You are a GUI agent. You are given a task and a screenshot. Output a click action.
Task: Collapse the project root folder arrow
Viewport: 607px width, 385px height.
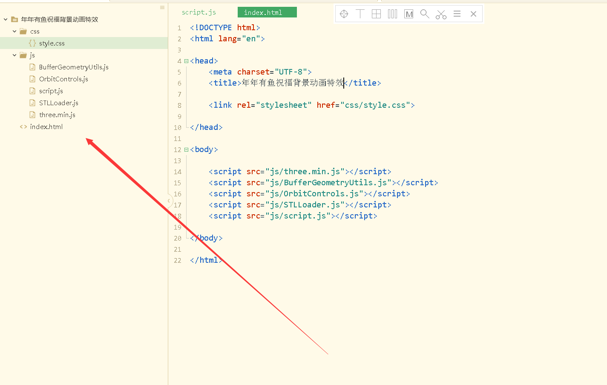click(6, 20)
